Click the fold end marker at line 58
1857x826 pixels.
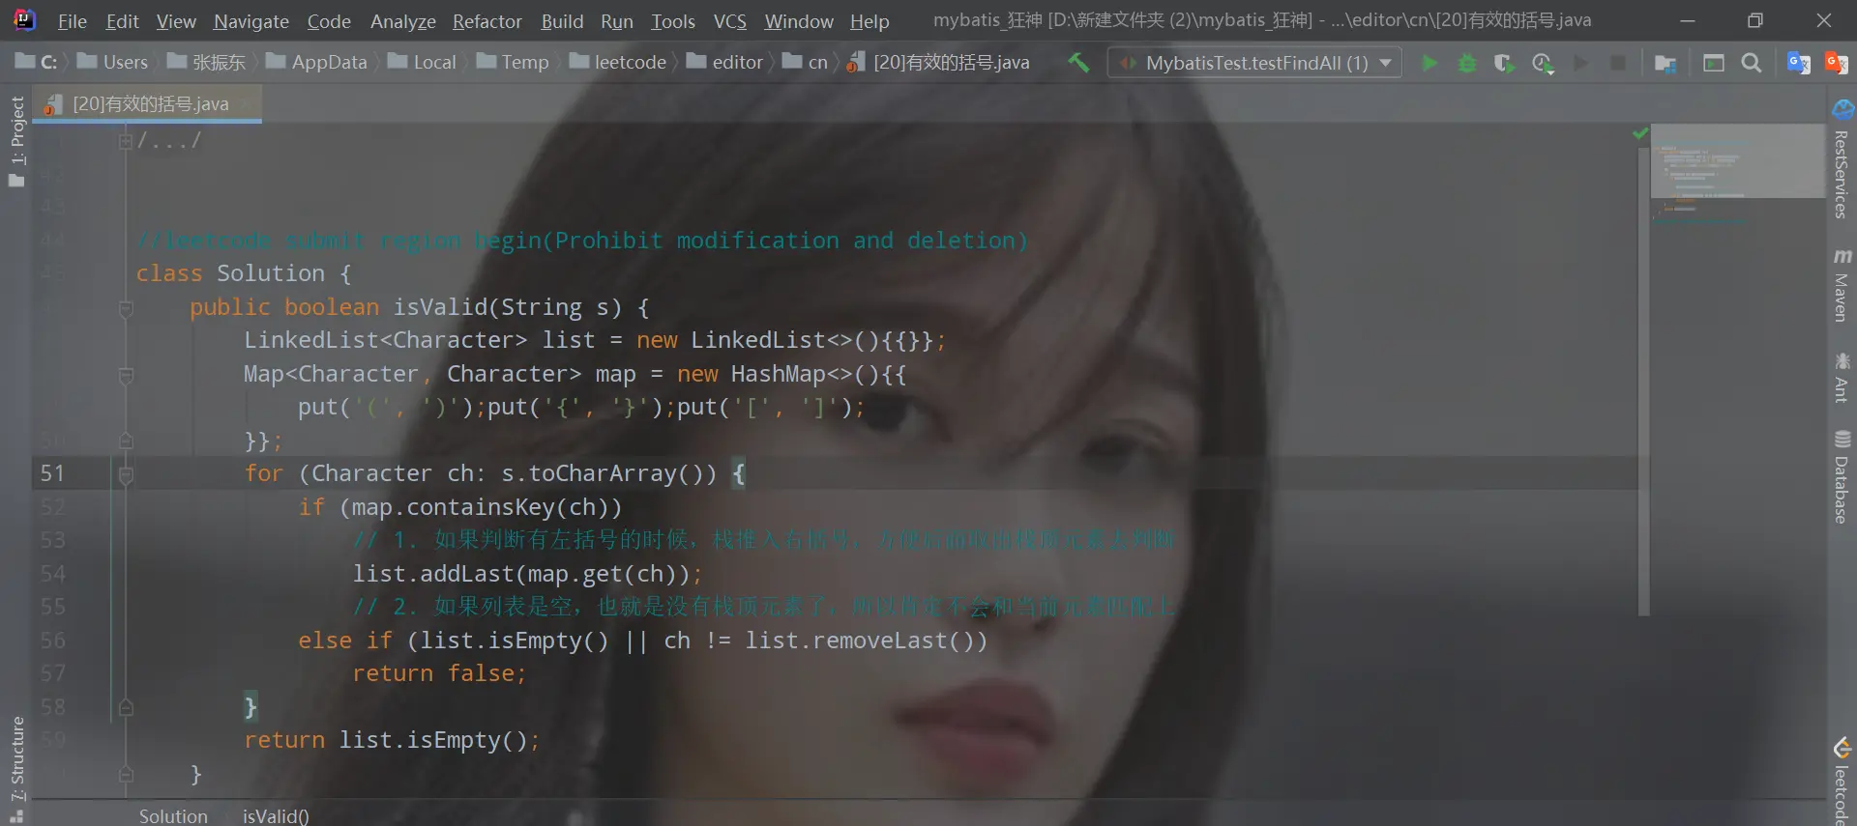point(126,708)
